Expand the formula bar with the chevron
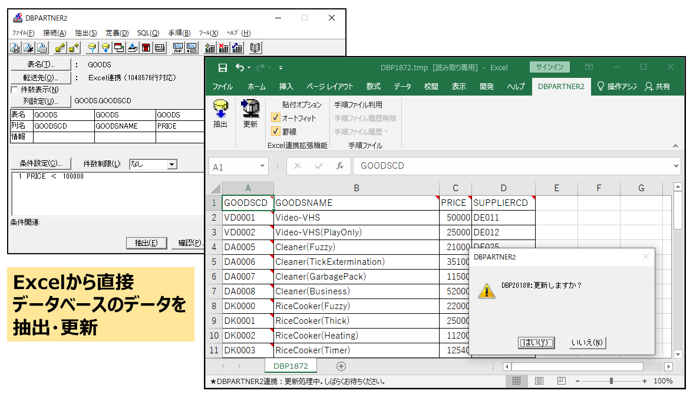 click(676, 166)
